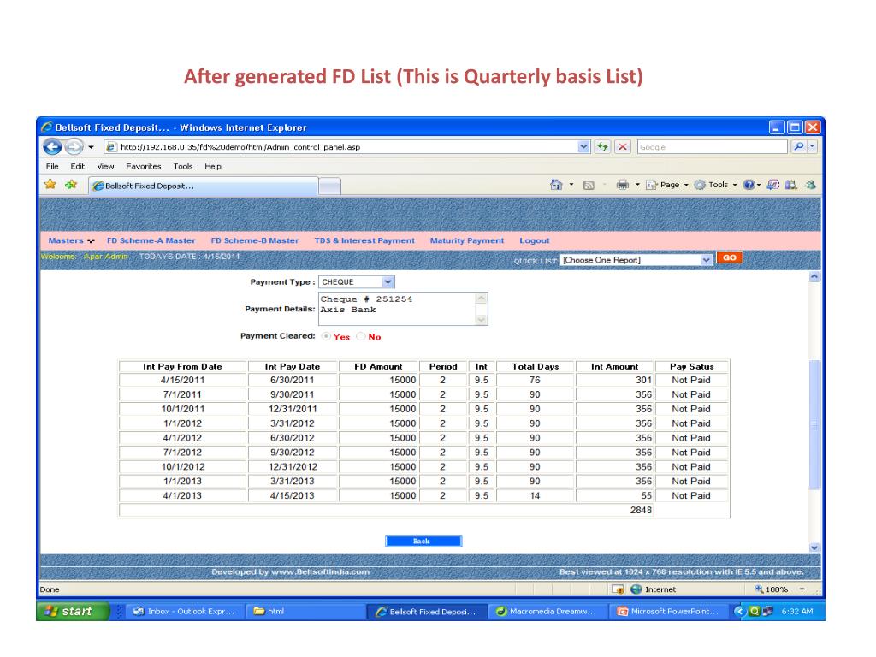Click the Add to Favorites icon
The height and width of the screenshot is (657, 876).
pyautogui.click(x=70, y=185)
